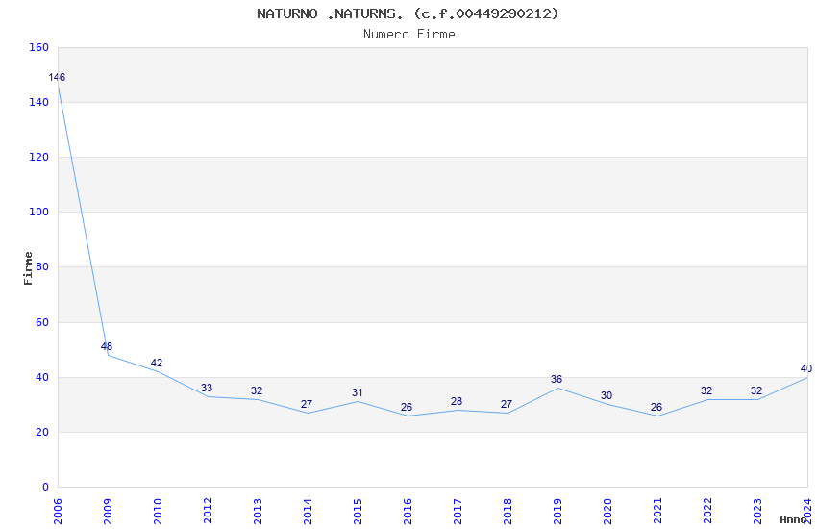Select the data label "26" for year 2021
The width and height of the screenshot is (817, 529).
(x=656, y=407)
